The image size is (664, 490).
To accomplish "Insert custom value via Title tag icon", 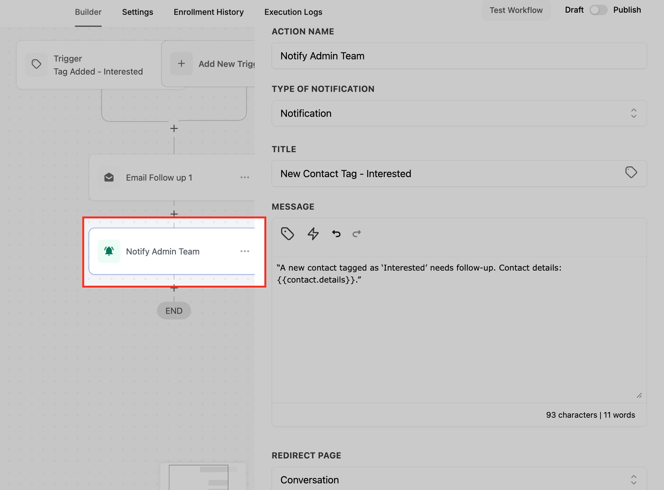I will pos(631,172).
